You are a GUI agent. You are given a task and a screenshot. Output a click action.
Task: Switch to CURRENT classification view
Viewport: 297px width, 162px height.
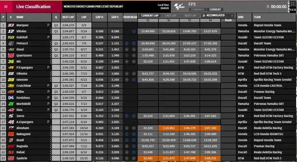[215, 10]
